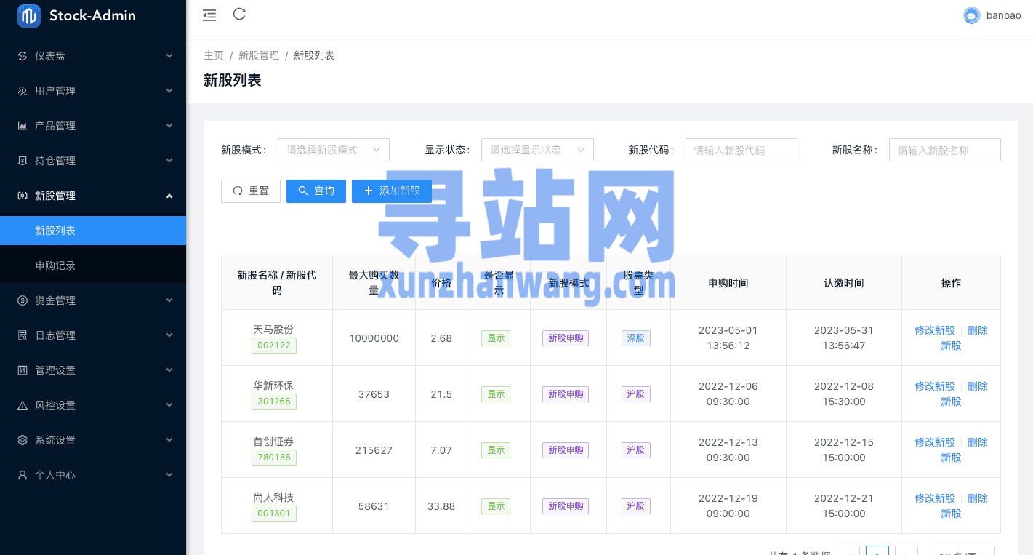Click the 新股申购 tag for 首创证券
1033x555 pixels.
click(x=566, y=450)
